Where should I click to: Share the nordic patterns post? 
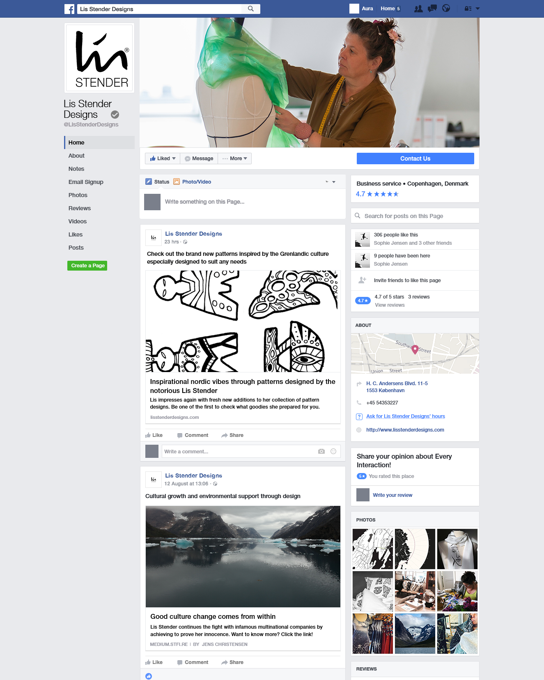tap(232, 435)
